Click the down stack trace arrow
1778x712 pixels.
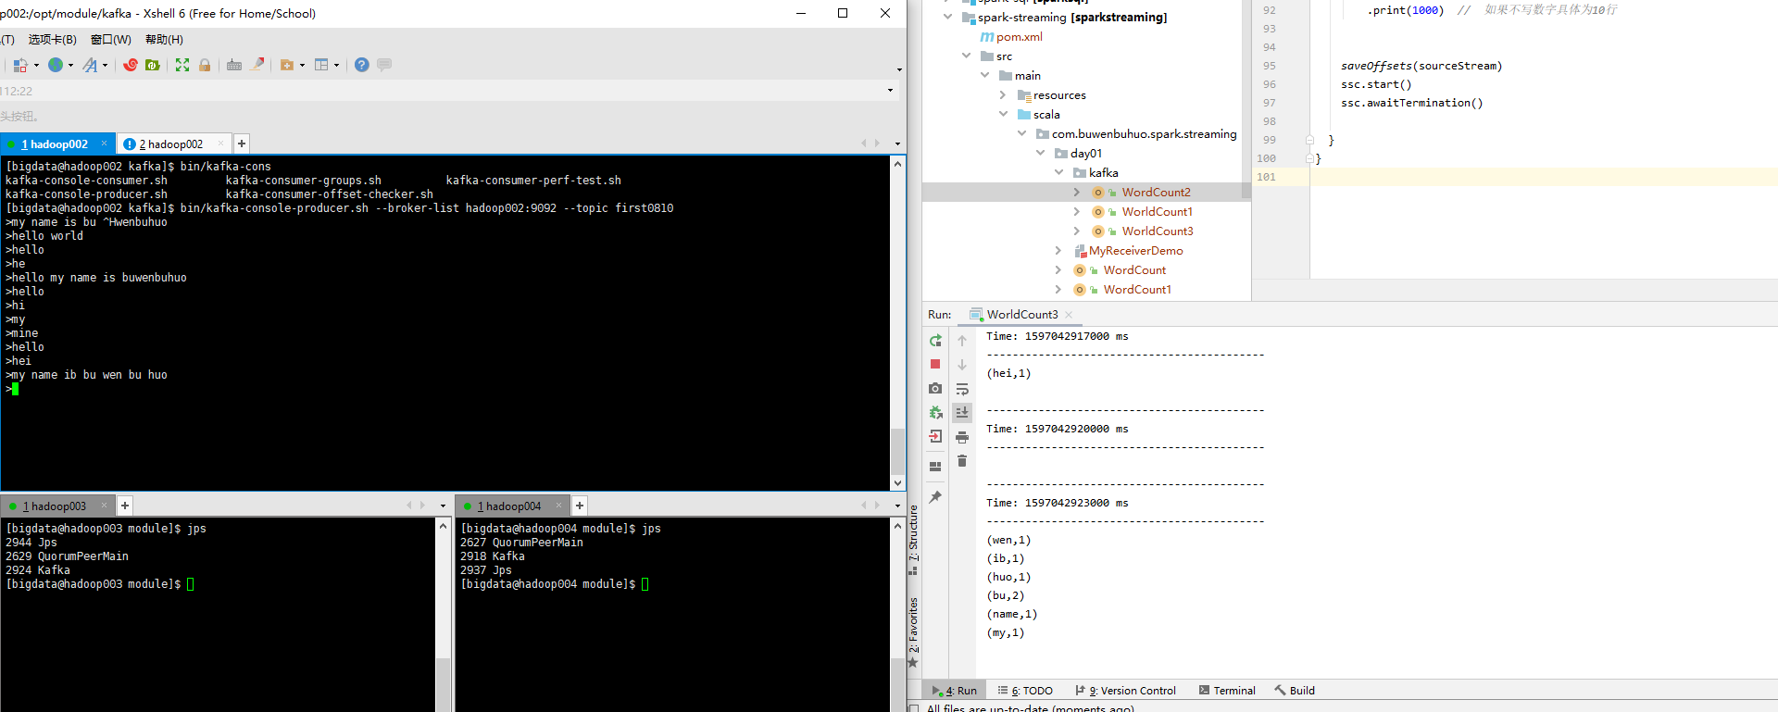point(962,365)
